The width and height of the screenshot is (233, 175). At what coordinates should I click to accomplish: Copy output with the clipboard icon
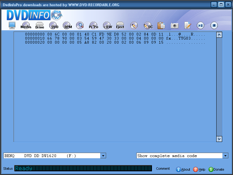tap(161, 25)
